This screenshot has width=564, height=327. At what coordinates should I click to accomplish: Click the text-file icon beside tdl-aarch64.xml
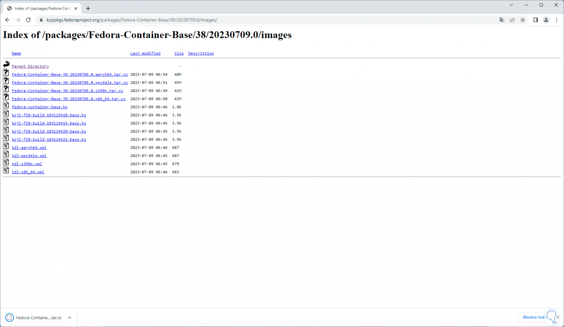click(x=6, y=145)
